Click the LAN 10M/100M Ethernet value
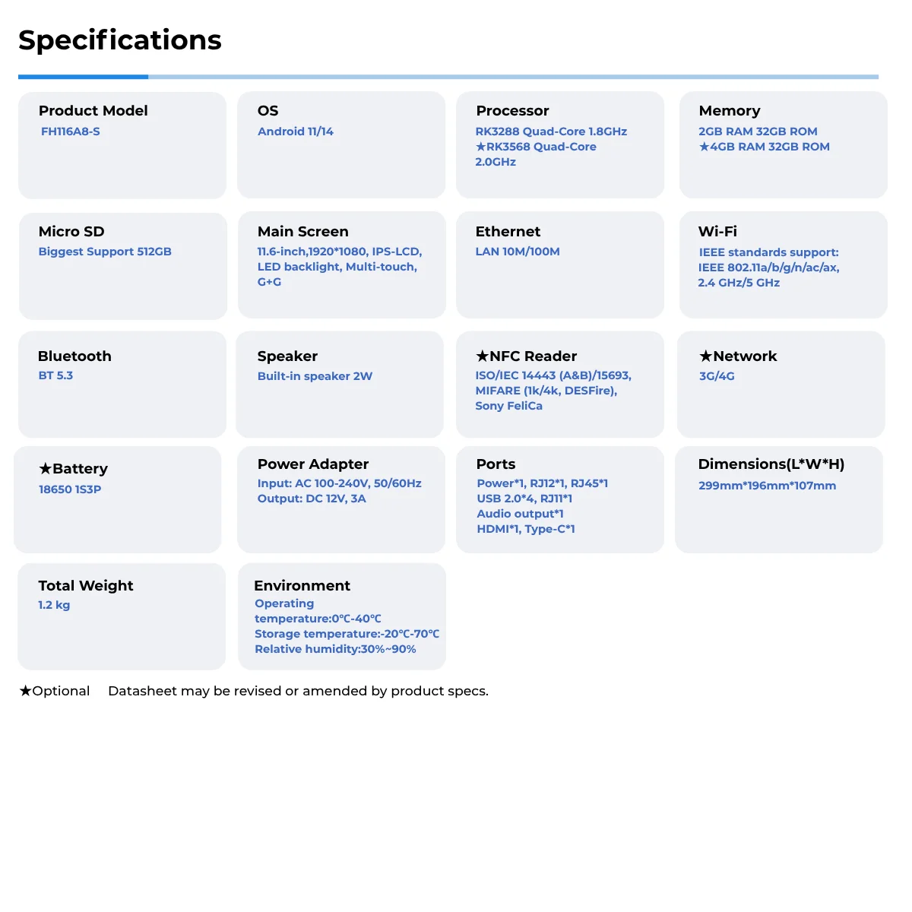 coord(518,252)
